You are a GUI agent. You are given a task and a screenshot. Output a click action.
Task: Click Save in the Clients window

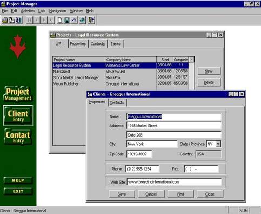122,194
